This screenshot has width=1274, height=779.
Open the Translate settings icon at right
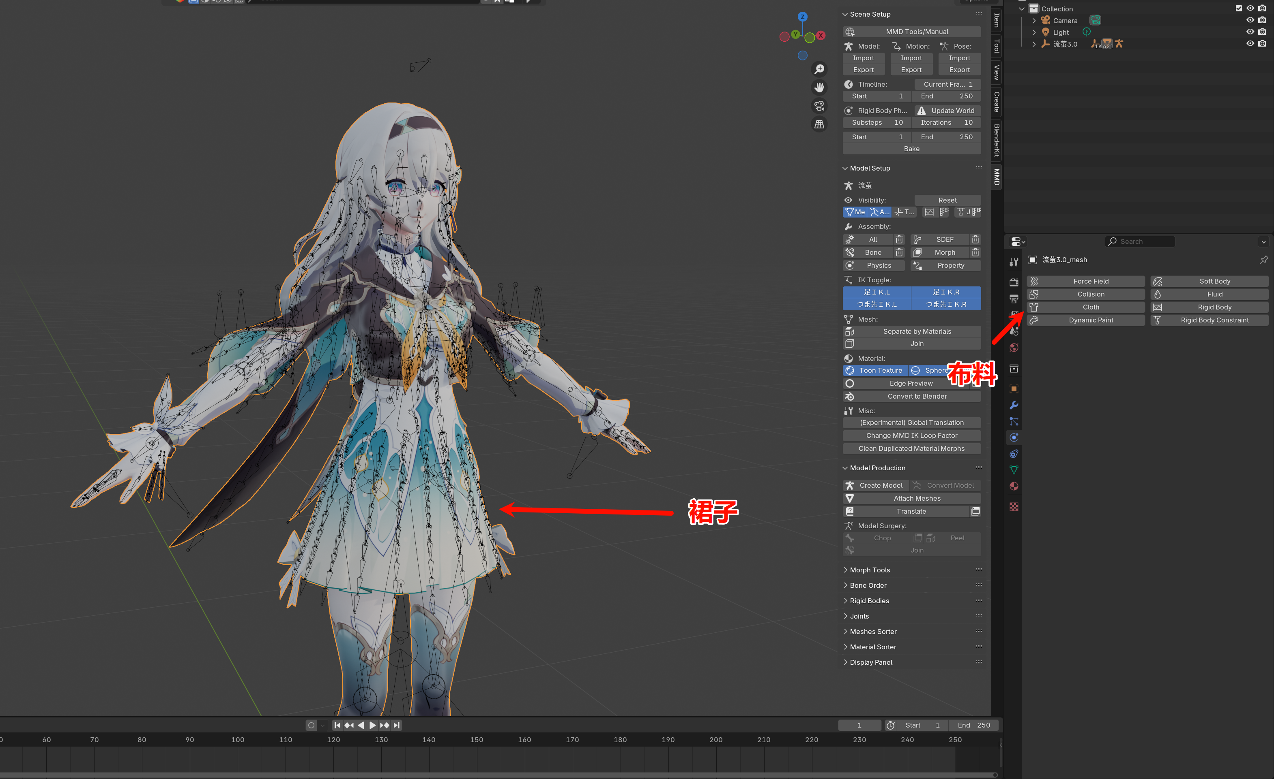coord(975,511)
